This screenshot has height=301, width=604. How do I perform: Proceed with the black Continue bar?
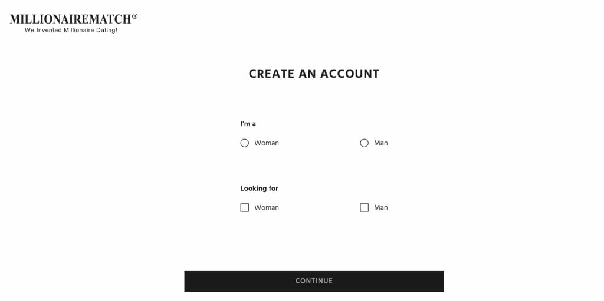(314, 281)
